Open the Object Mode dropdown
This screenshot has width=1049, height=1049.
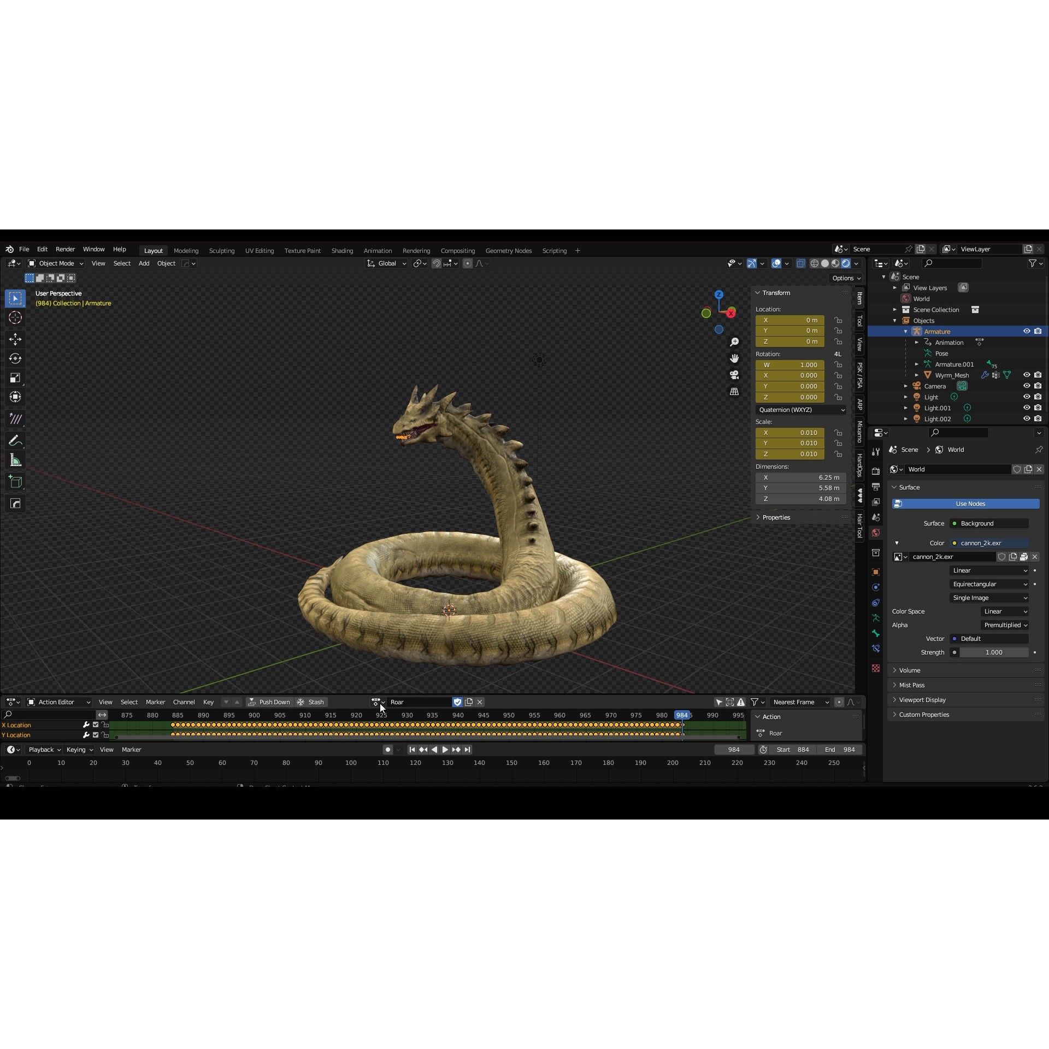pos(55,263)
